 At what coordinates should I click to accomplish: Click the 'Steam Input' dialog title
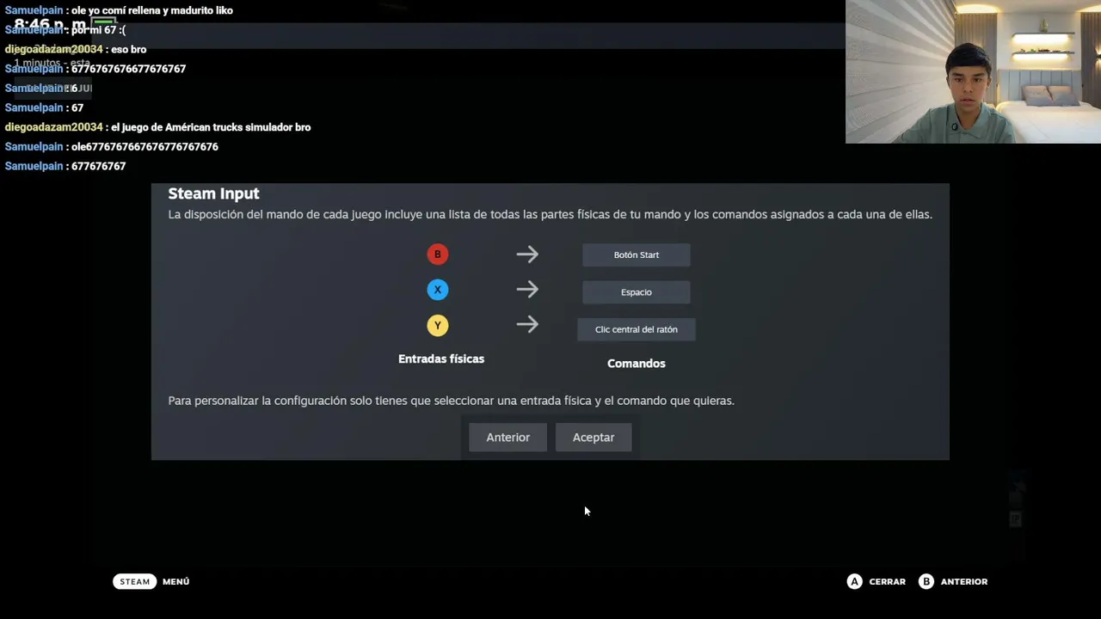point(213,193)
